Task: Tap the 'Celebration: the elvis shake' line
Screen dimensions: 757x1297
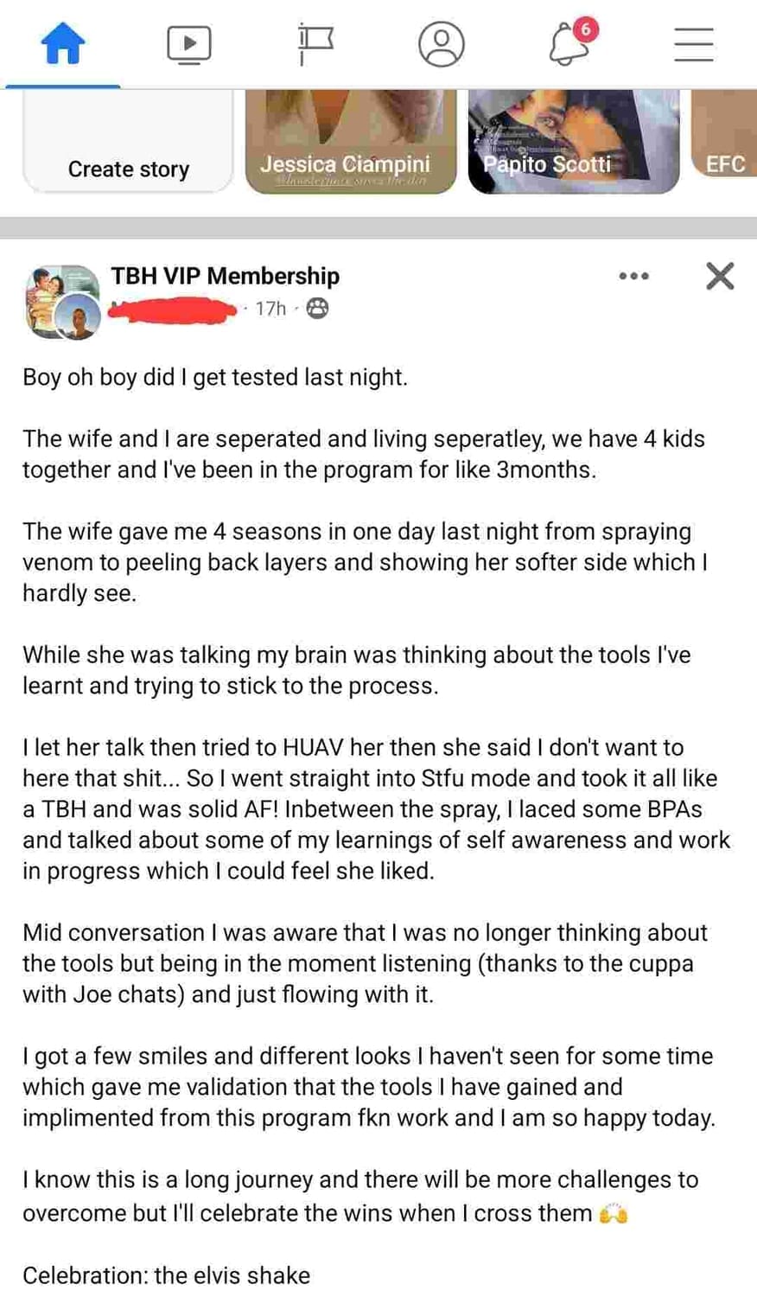Action: coord(166,1275)
